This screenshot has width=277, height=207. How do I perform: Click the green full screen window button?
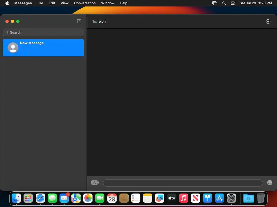point(18,21)
